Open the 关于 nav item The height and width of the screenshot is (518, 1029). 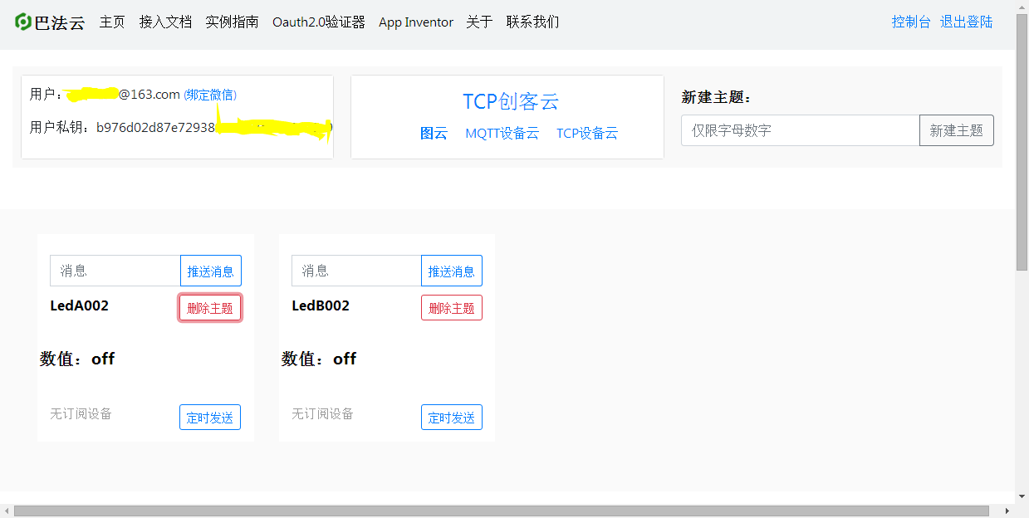(479, 22)
